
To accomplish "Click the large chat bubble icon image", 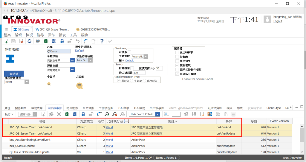I will pyautogui.click(x=79, y=86).
